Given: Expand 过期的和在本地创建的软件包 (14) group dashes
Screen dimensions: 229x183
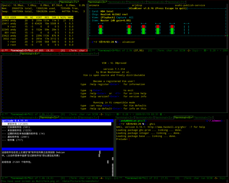Looking at the screenshot, I should pyautogui.click(x=4, y=134).
